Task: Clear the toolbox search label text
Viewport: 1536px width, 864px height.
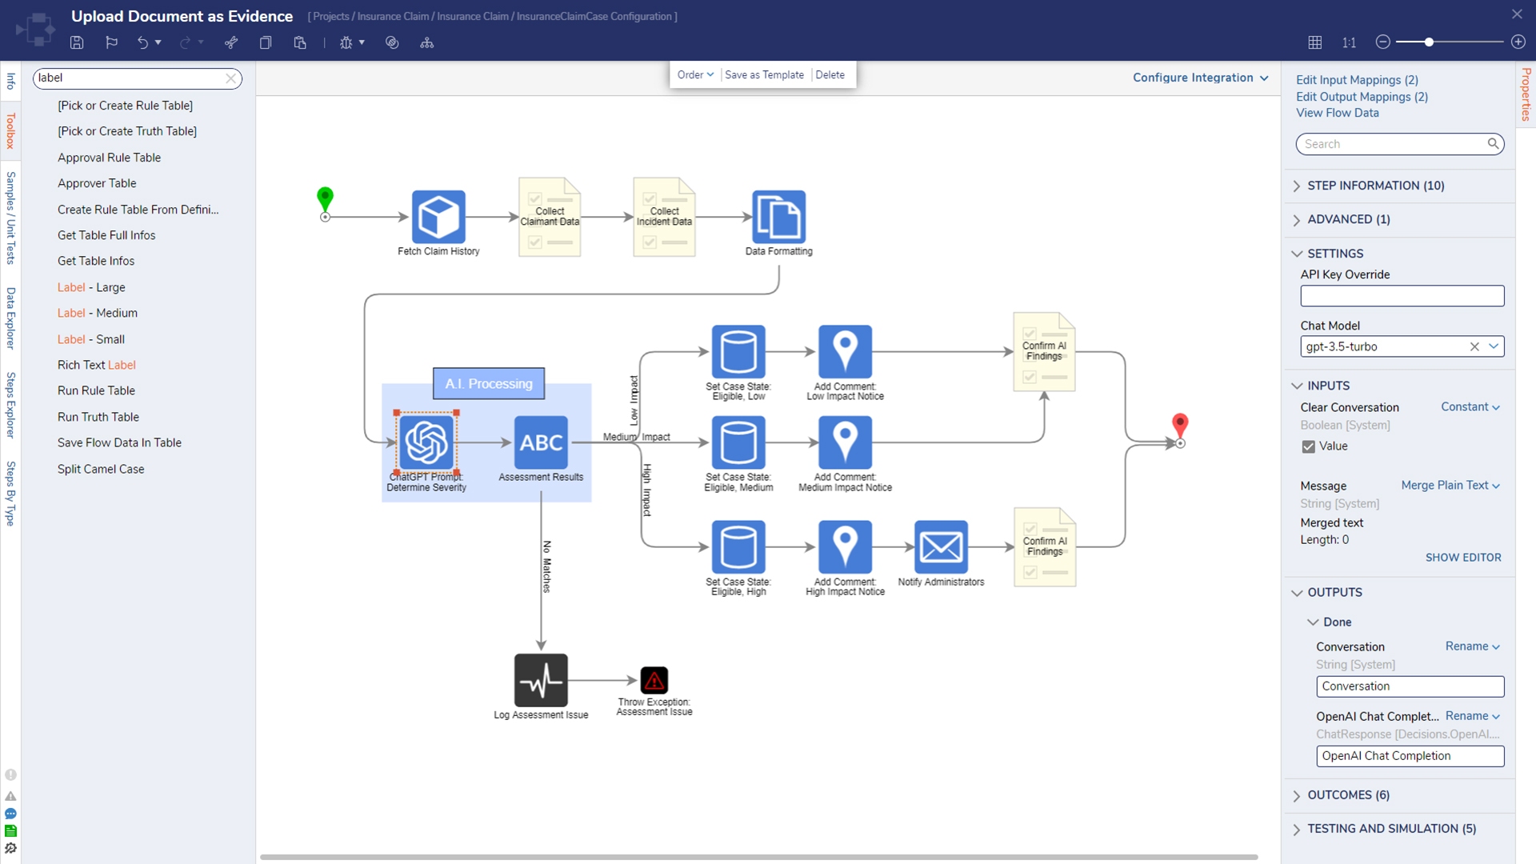Action: coord(230,78)
